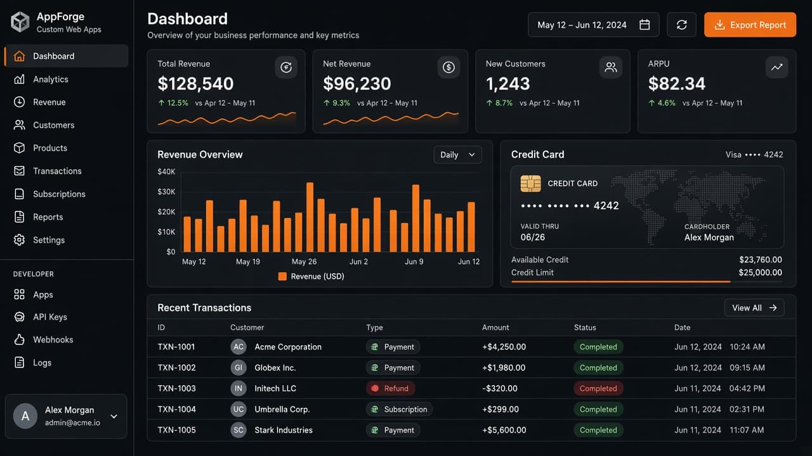Image resolution: width=812 pixels, height=456 pixels.
Task: Click the Date column header
Action: [683, 327]
